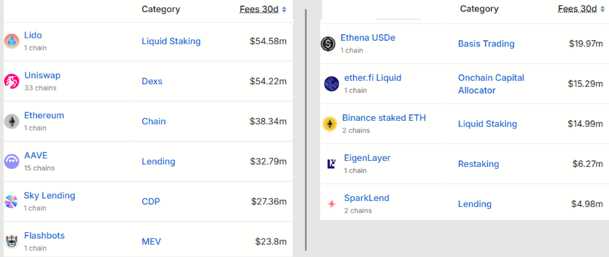Click the EigenLayer logo icon
Image resolution: width=609 pixels, height=257 pixels.
coord(332,164)
